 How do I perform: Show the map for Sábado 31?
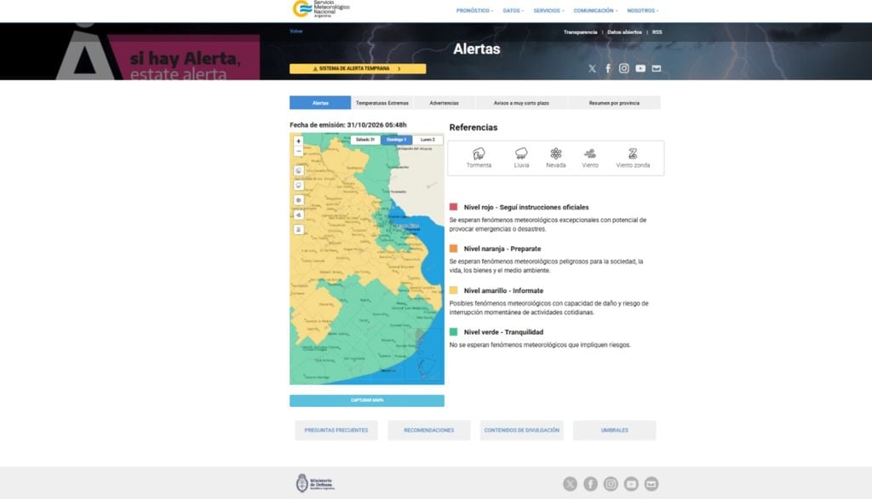click(x=365, y=140)
